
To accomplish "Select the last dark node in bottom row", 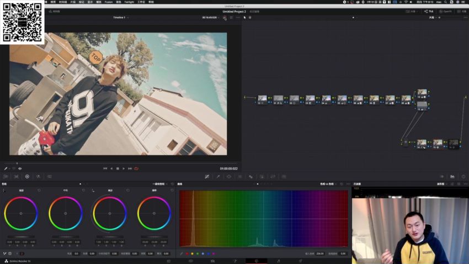I will 454,143.
